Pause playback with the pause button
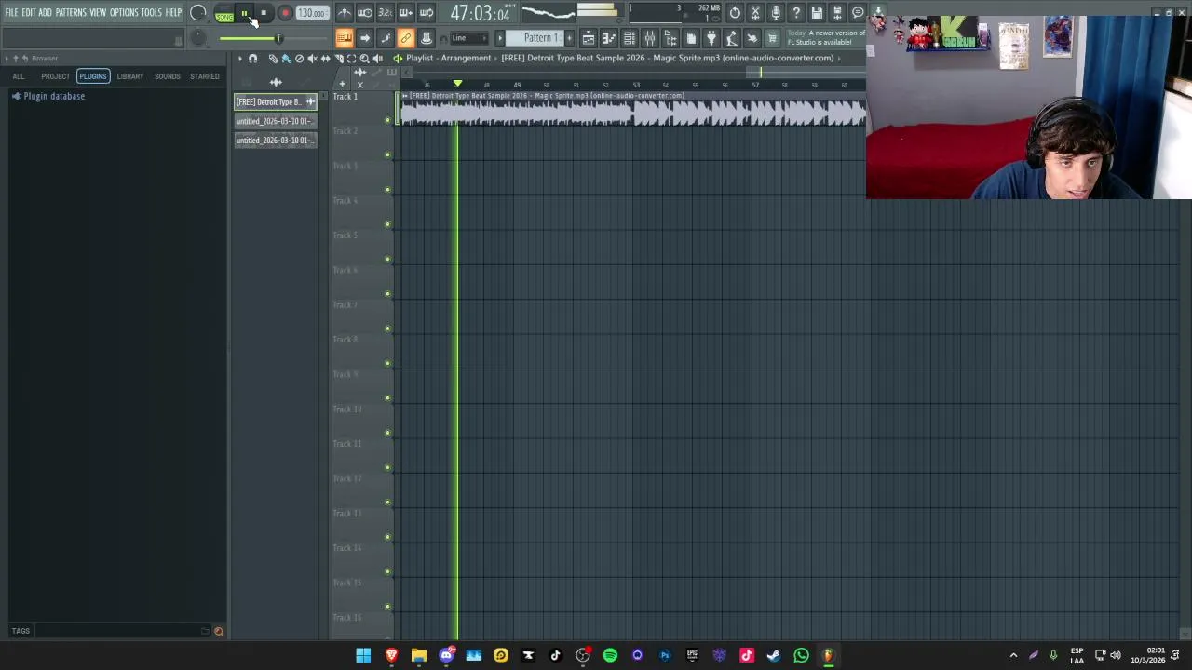Image resolution: width=1192 pixels, height=670 pixels. (244, 13)
